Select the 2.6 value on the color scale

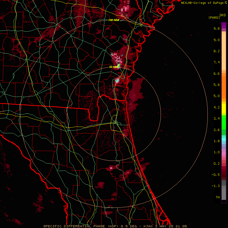point(217,130)
